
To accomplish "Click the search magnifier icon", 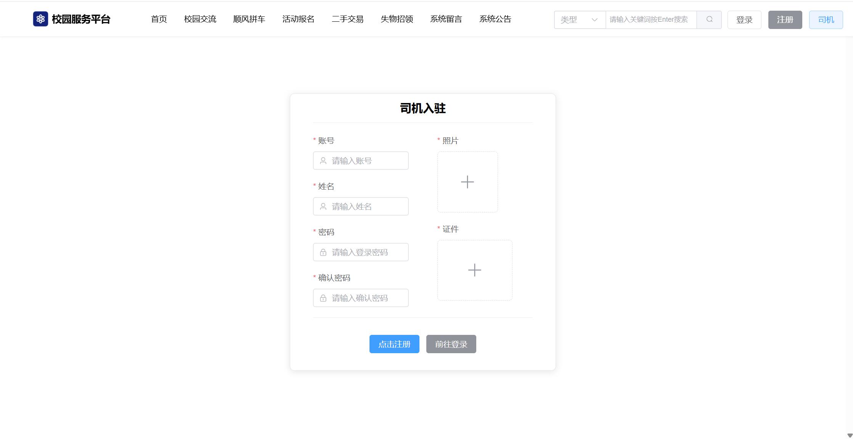I will coord(709,19).
